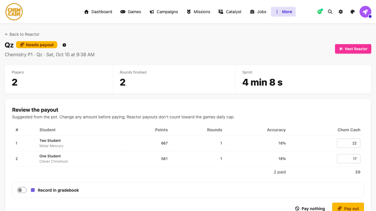The width and height of the screenshot is (376, 211).
Task: Open Campaigns from the navbar
Action: pos(164,12)
